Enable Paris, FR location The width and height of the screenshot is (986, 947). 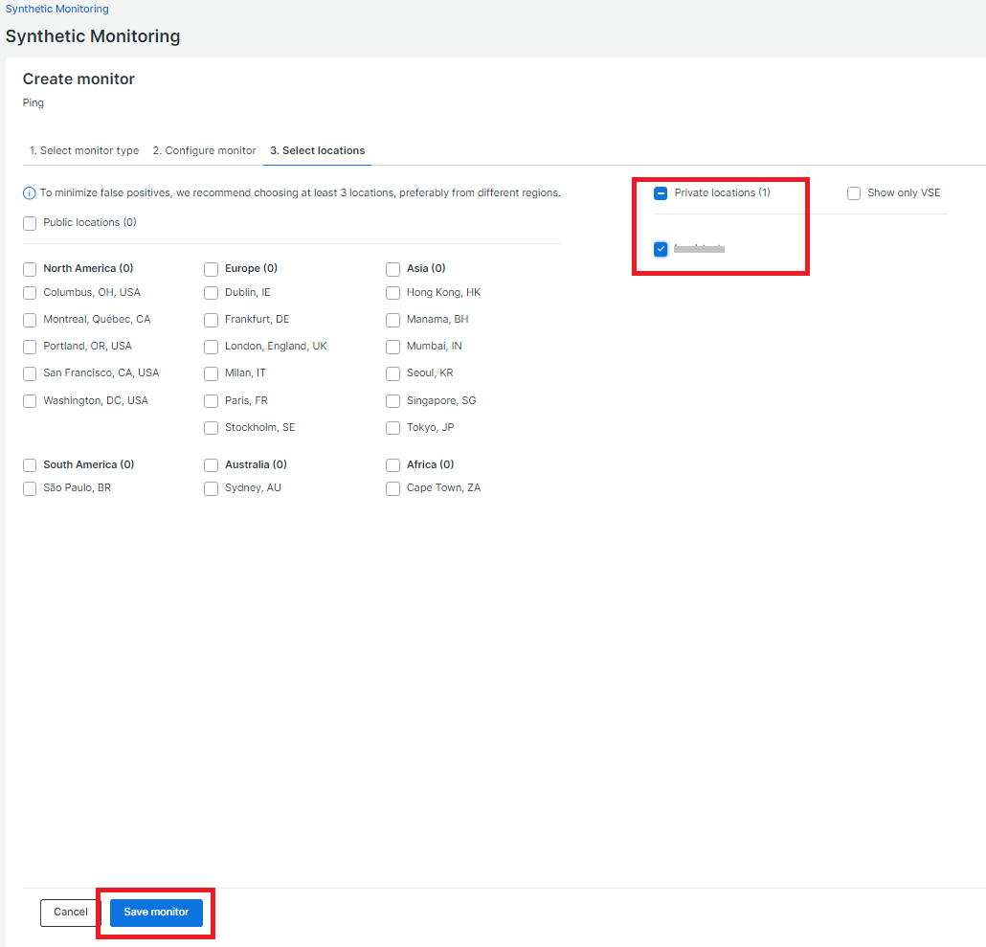click(211, 401)
